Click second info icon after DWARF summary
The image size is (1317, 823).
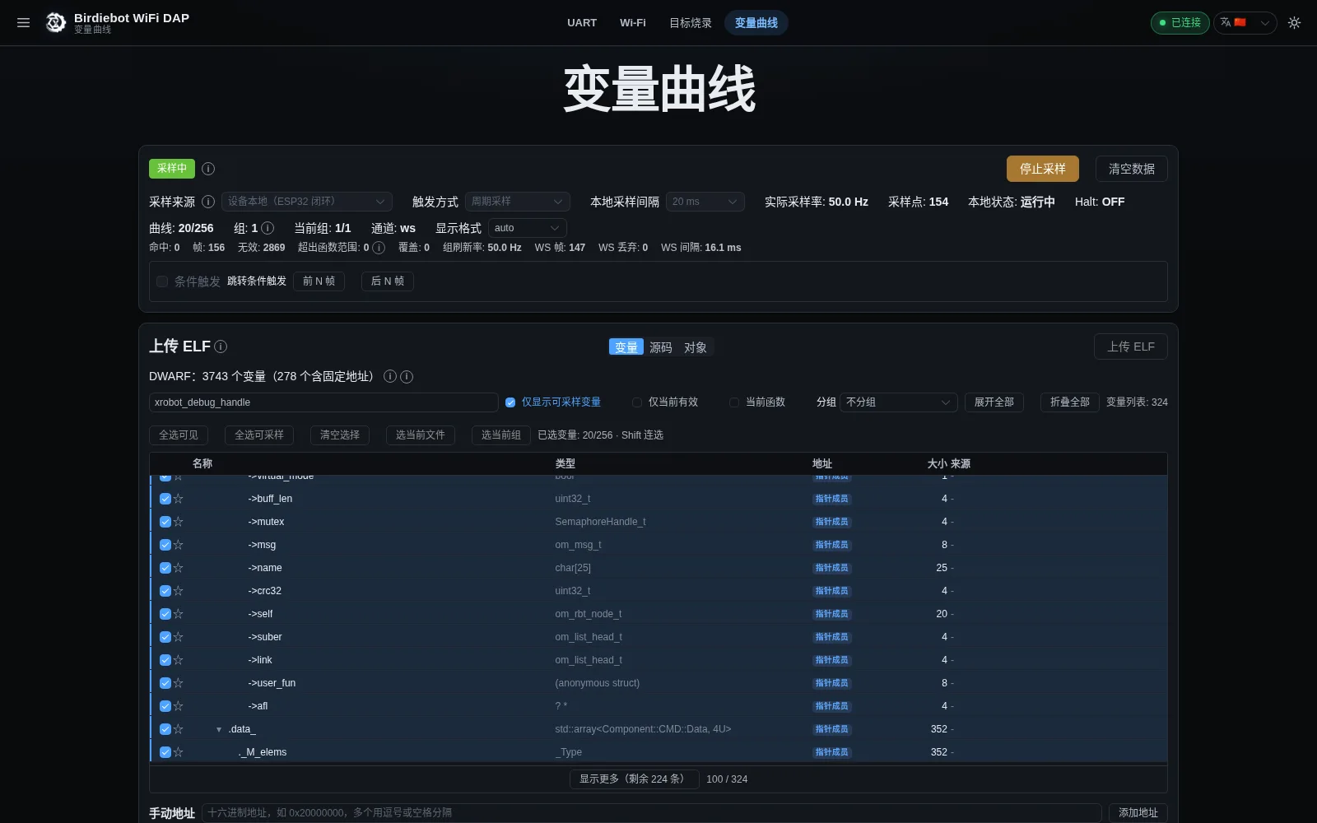point(407,376)
